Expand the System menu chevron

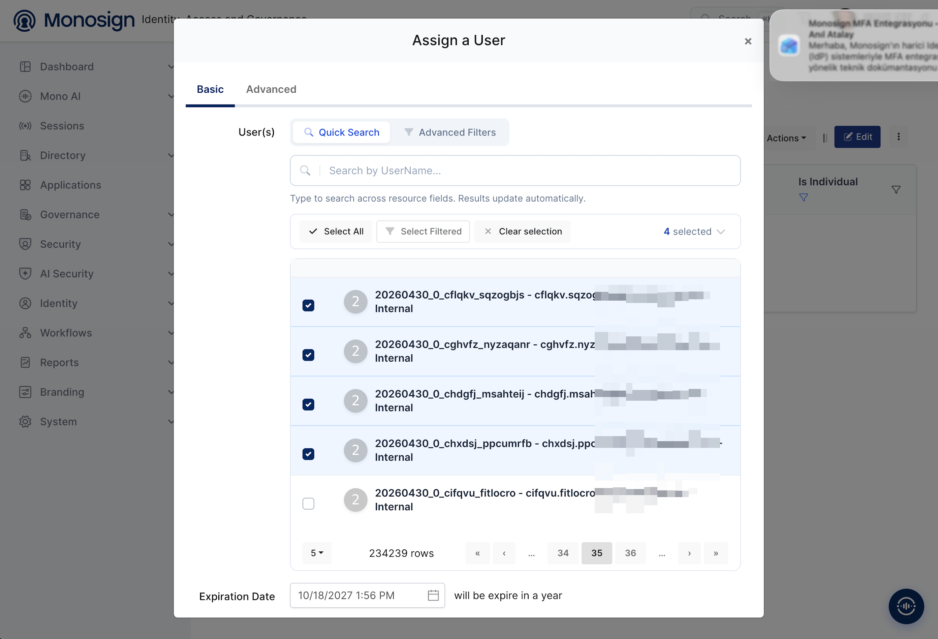click(171, 421)
